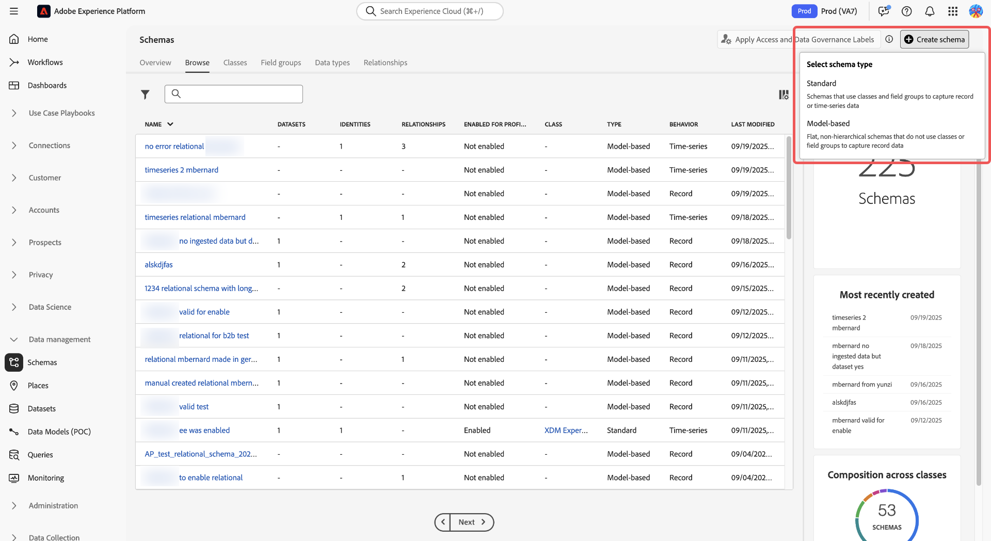Open Datasets from the sidebar
This screenshot has width=991, height=541.
pyautogui.click(x=41, y=408)
